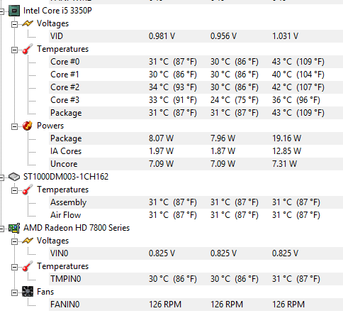Select the Intel Core i5 3350P label
Screen dimensions: 343x323
point(57,11)
